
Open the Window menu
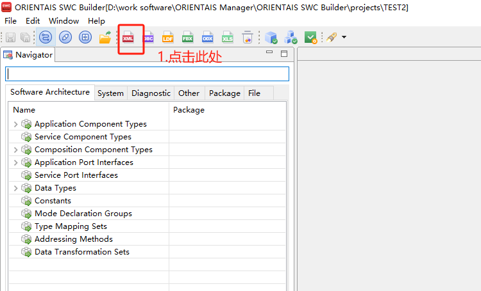[63, 21]
